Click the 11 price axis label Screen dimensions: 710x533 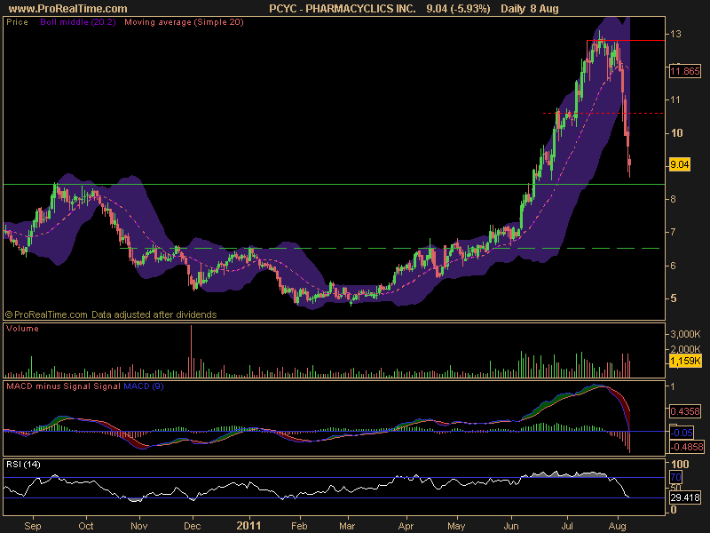pos(675,99)
